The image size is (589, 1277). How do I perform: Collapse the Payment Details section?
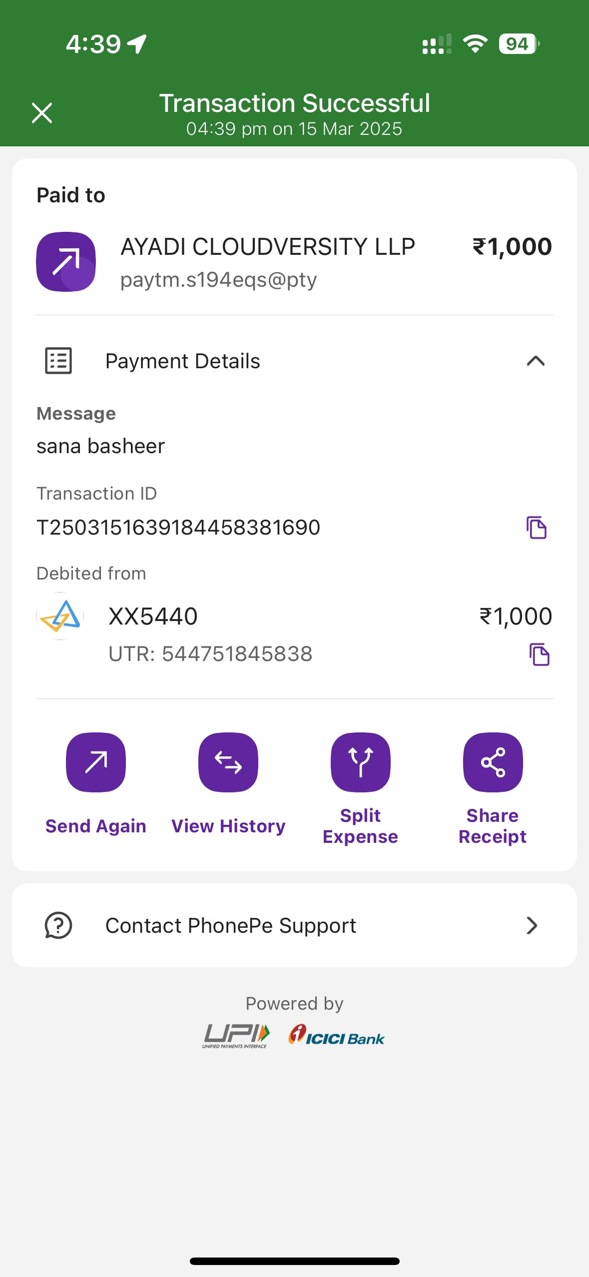tap(536, 361)
